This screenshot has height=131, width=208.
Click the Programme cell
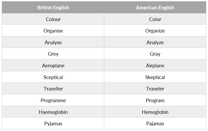pos(53,100)
